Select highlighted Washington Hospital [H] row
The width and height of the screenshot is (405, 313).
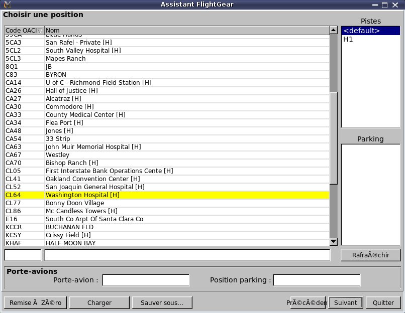[x=167, y=195]
